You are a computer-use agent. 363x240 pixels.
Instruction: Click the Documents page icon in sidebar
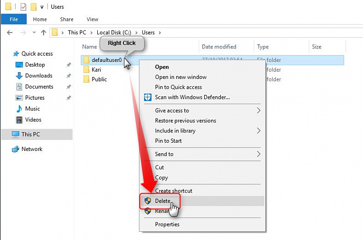(19, 87)
